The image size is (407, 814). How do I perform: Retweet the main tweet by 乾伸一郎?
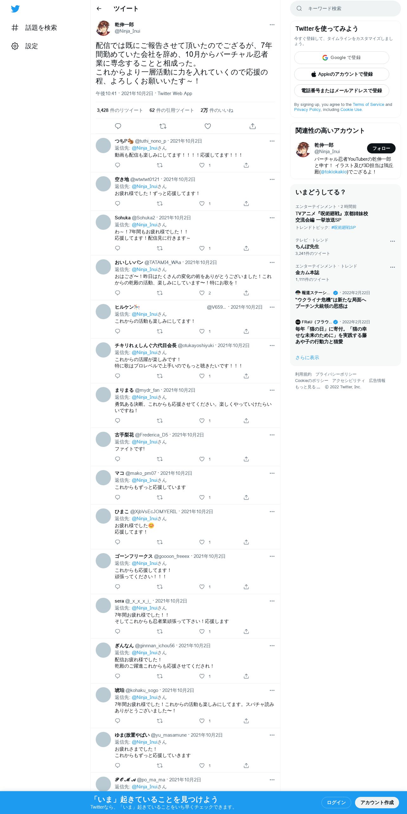pos(163,126)
